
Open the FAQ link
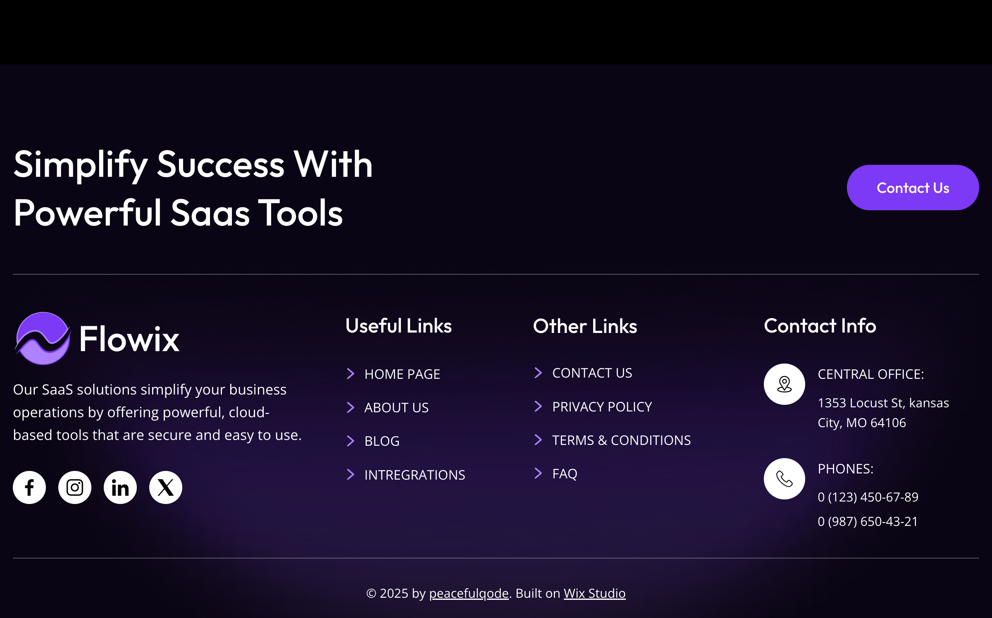pos(565,474)
